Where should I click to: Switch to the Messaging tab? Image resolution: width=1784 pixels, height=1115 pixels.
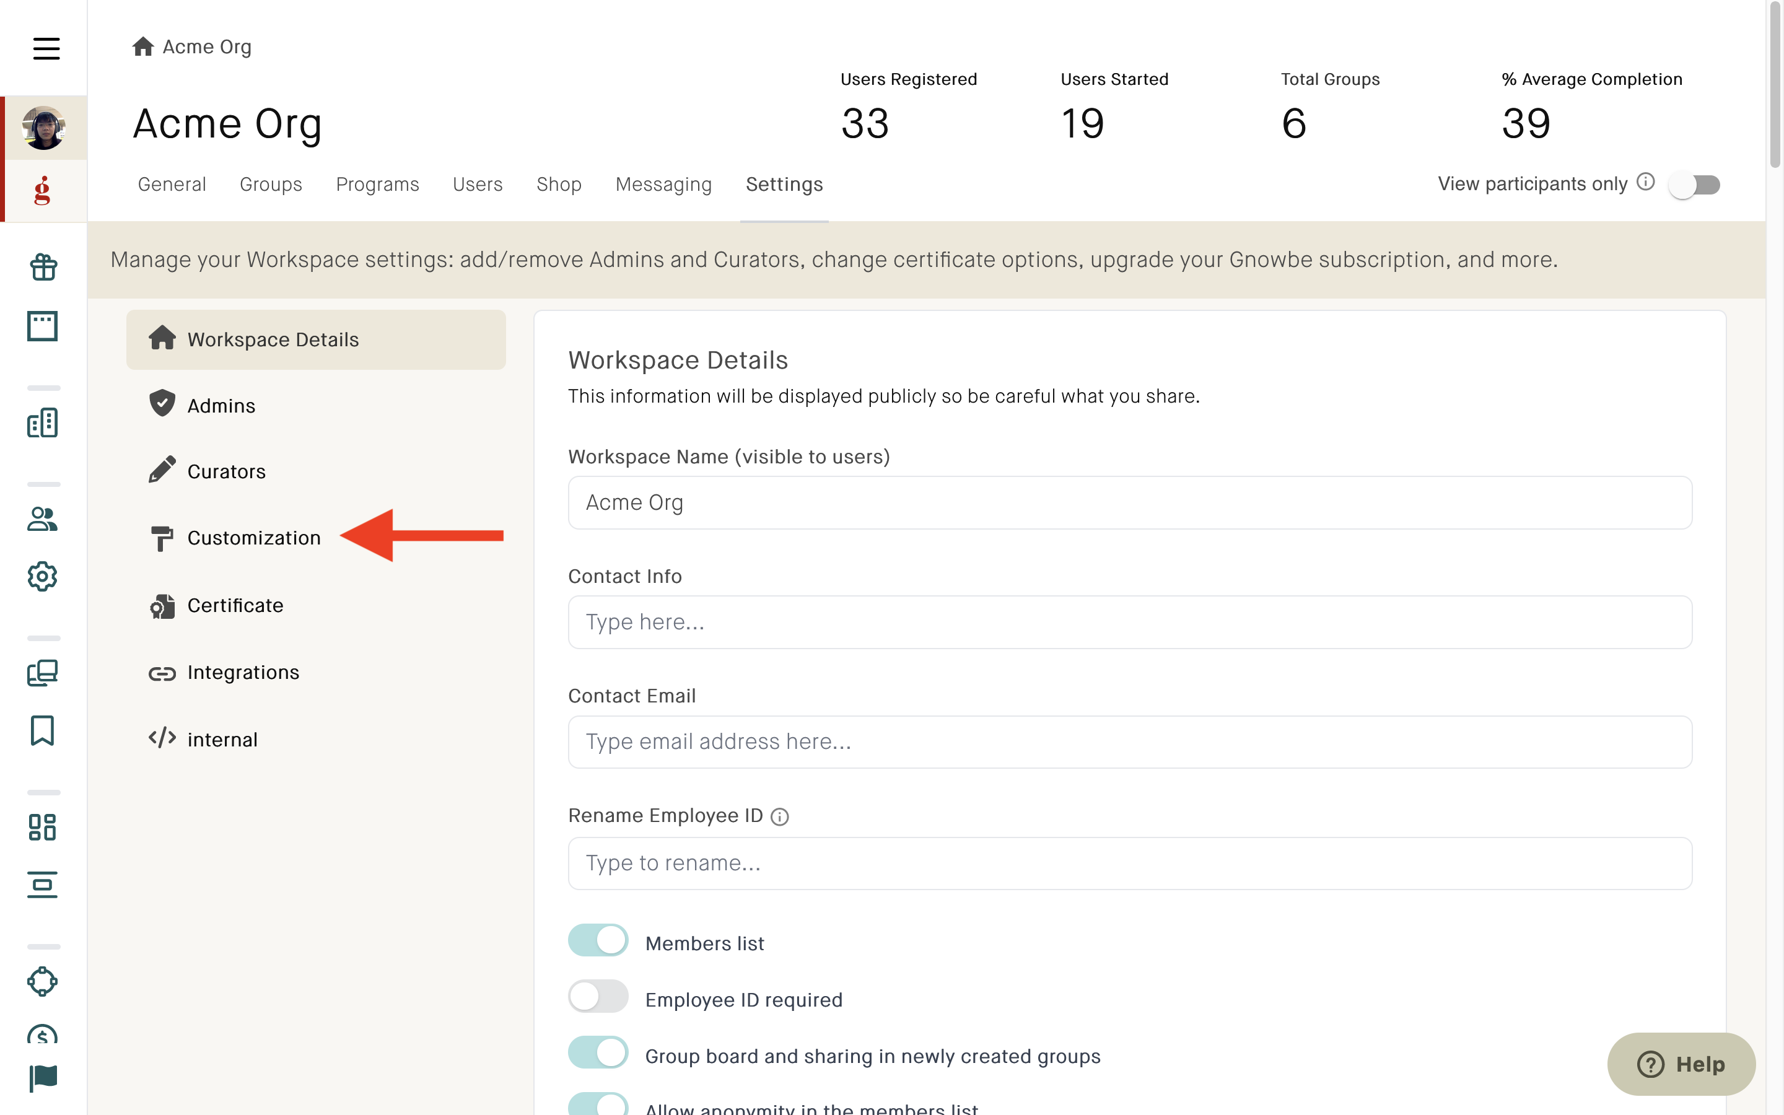click(663, 185)
